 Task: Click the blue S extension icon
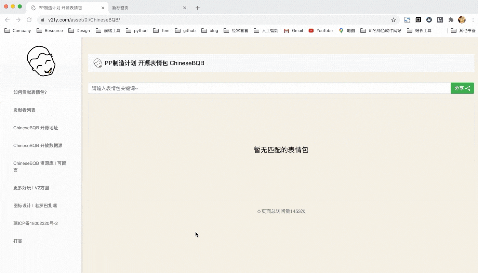coord(407,20)
